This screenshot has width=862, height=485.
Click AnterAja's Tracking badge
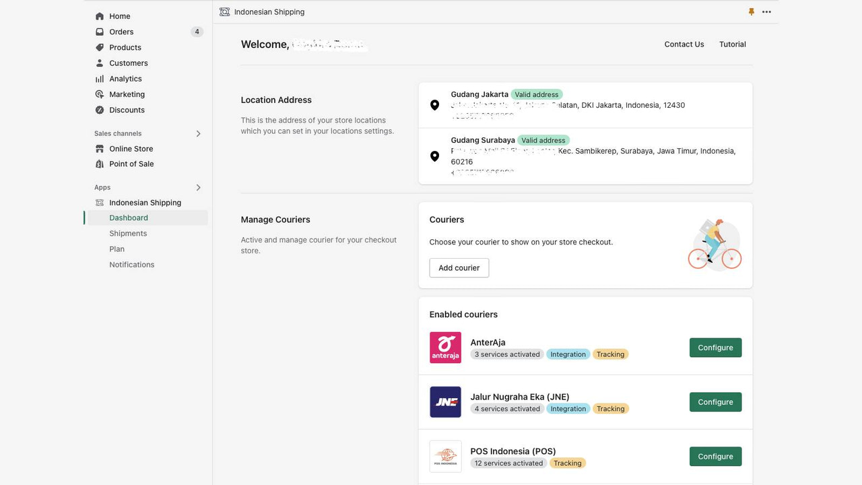610,354
